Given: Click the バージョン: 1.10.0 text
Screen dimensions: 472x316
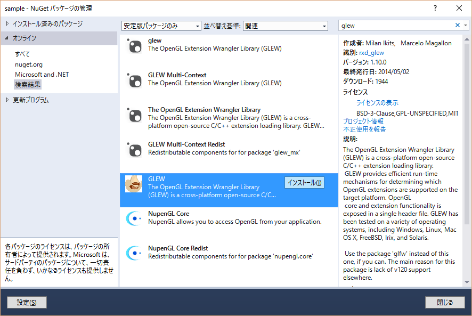Looking at the screenshot, I should 364,62.
